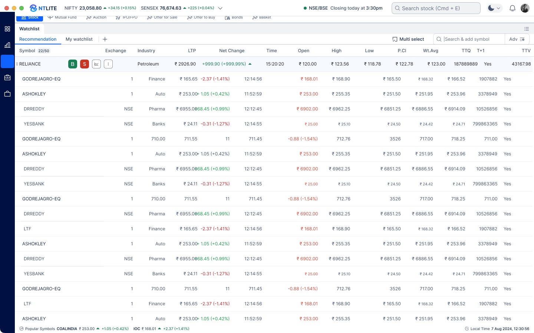Focus the Search & add symbol field
The width and height of the screenshot is (534, 333).
[469, 39]
